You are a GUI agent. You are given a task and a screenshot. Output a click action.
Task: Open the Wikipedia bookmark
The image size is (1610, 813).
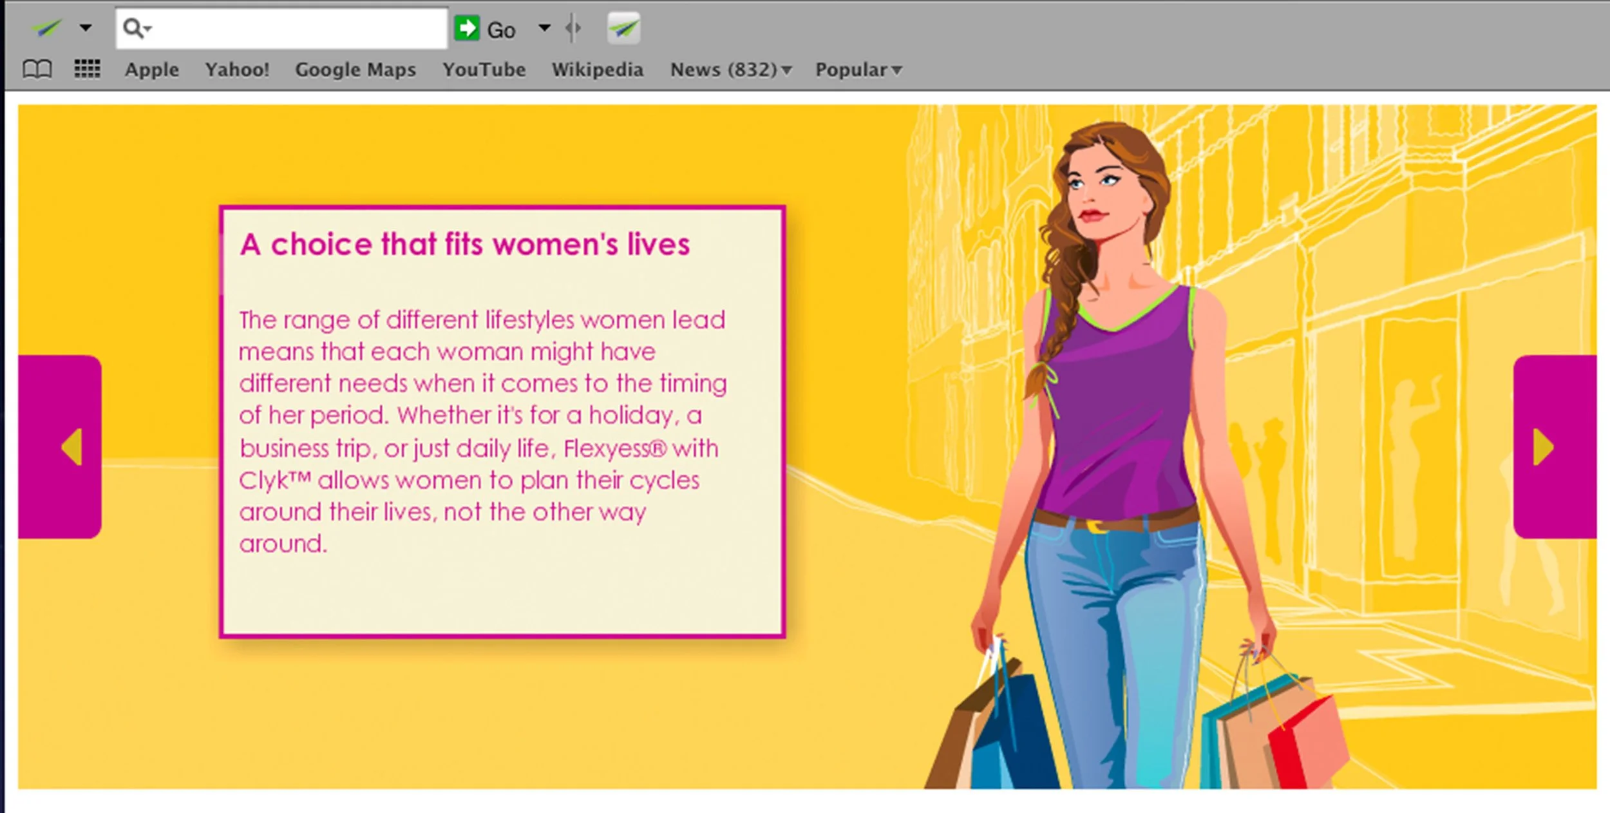[597, 70]
